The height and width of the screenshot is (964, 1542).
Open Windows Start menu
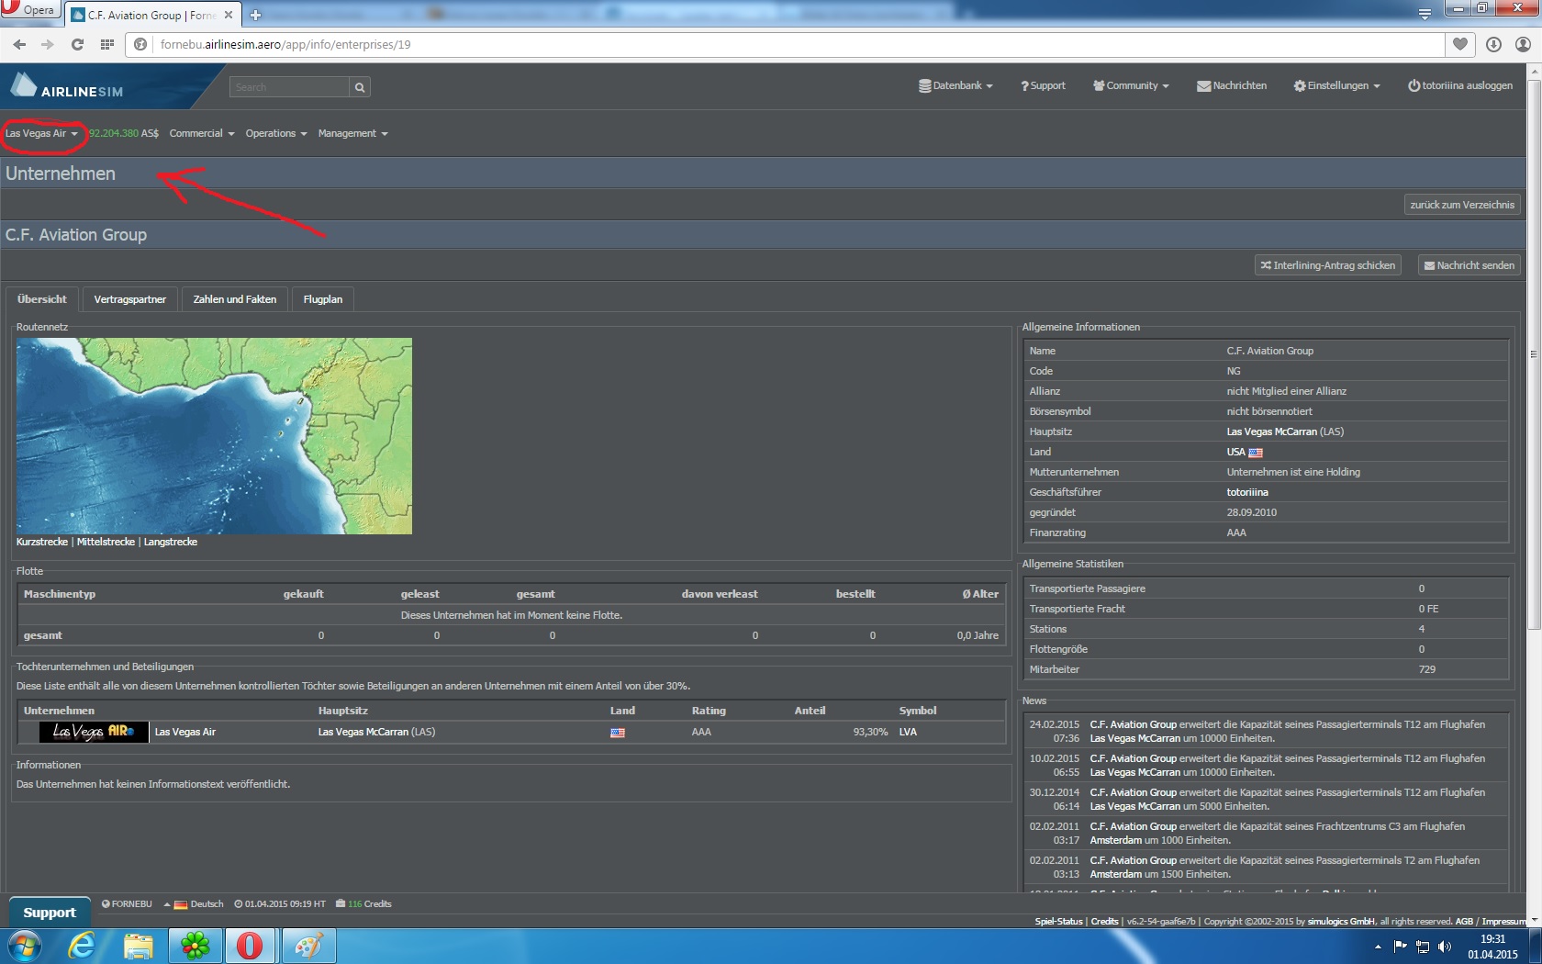click(24, 946)
